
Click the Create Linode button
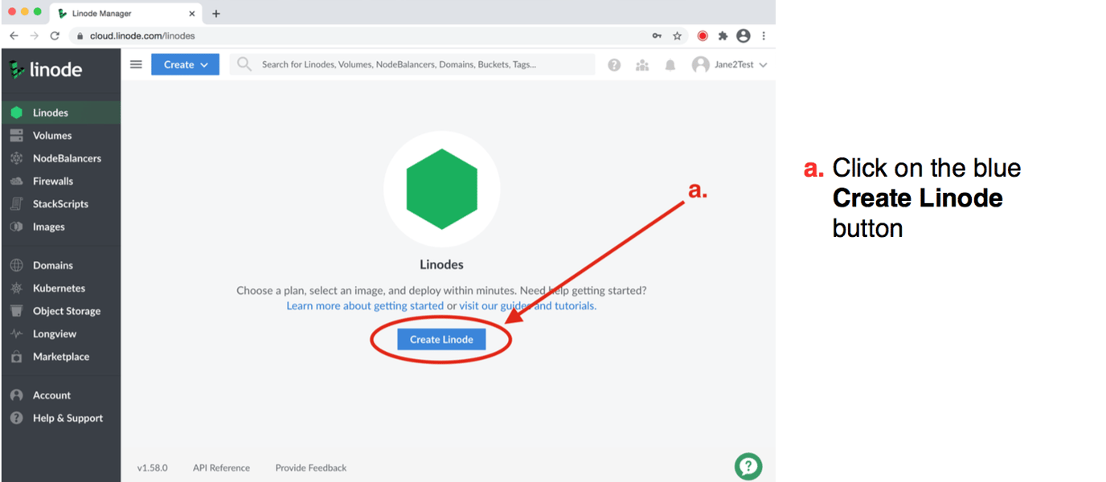440,339
